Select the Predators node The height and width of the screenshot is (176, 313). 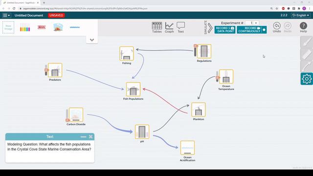(x=55, y=70)
